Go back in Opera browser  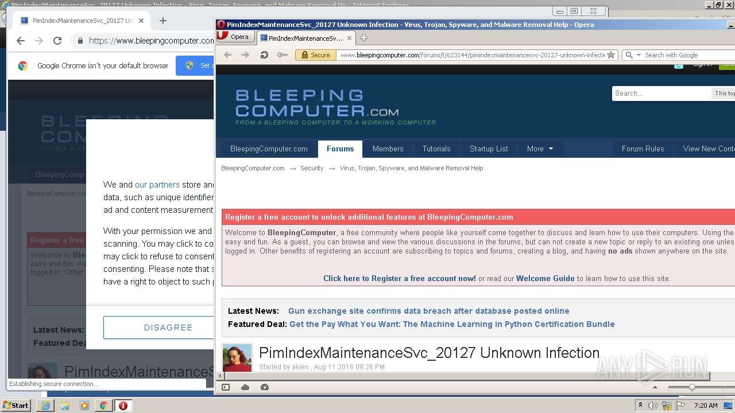[228, 55]
